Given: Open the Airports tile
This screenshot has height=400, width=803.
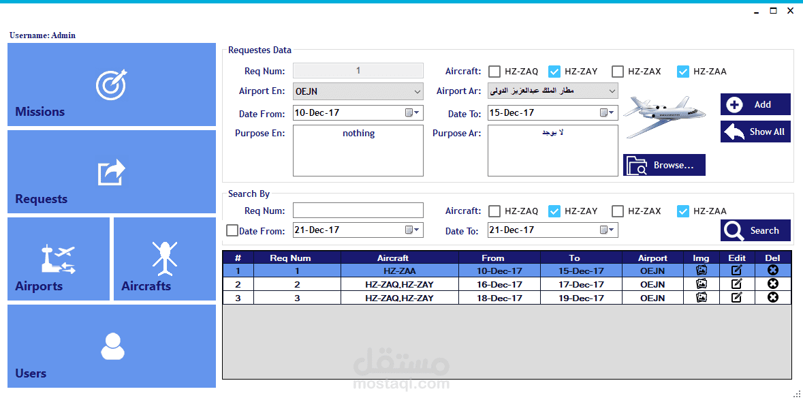Looking at the screenshot, I should [59, 259].
